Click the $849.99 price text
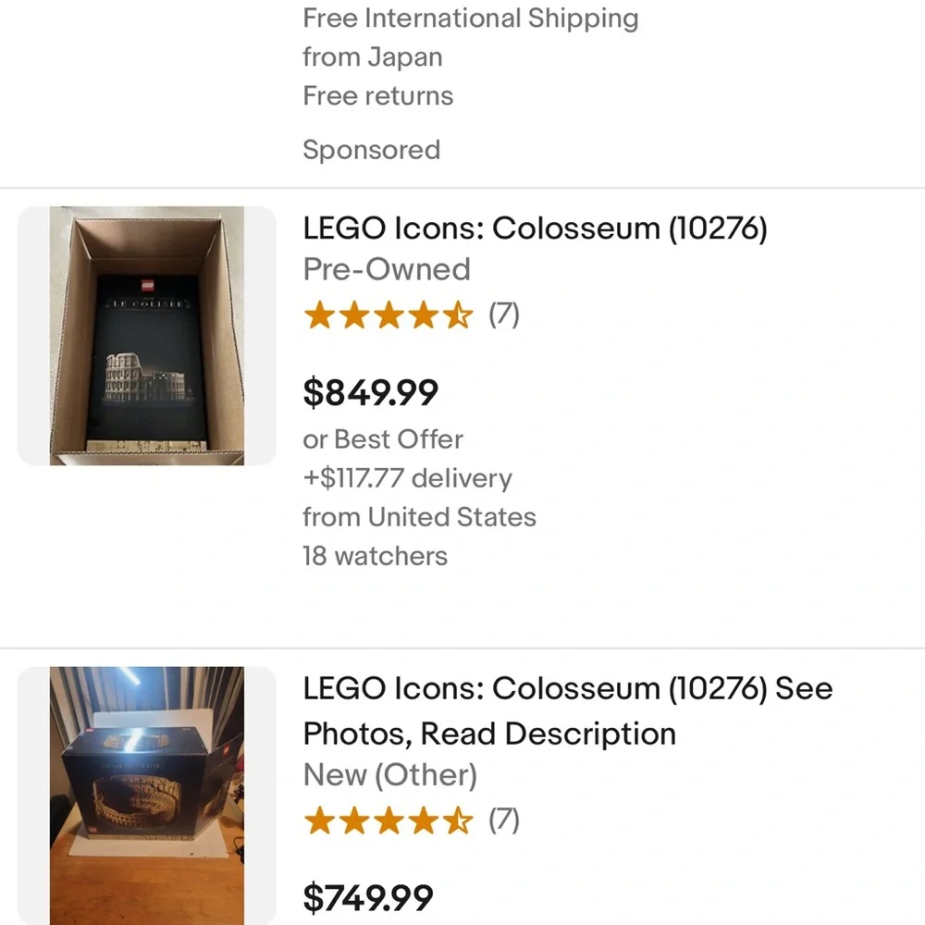Screen dimensions: 925x925 point(370,392)
